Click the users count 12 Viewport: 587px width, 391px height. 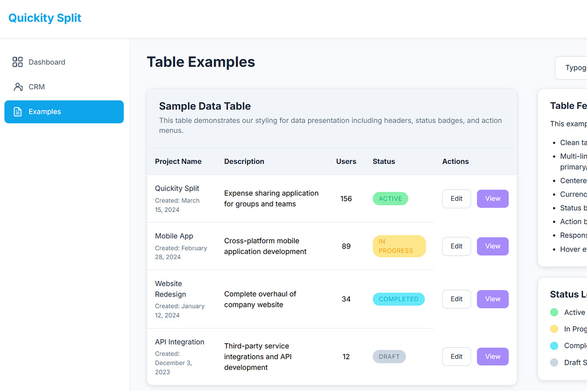pyautogui.click(x=346, y=357)
